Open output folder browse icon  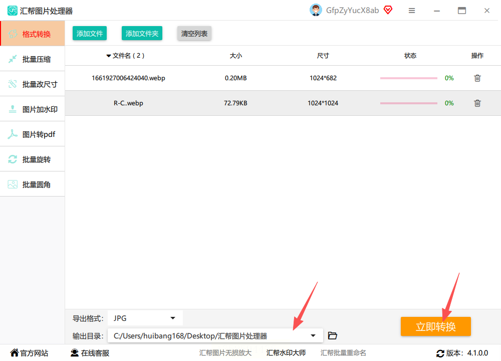pyautogui.click(x=333, y=335)
